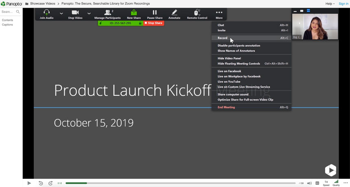
Task: Click End Meeting in the menu
Action: pos(252,107)
